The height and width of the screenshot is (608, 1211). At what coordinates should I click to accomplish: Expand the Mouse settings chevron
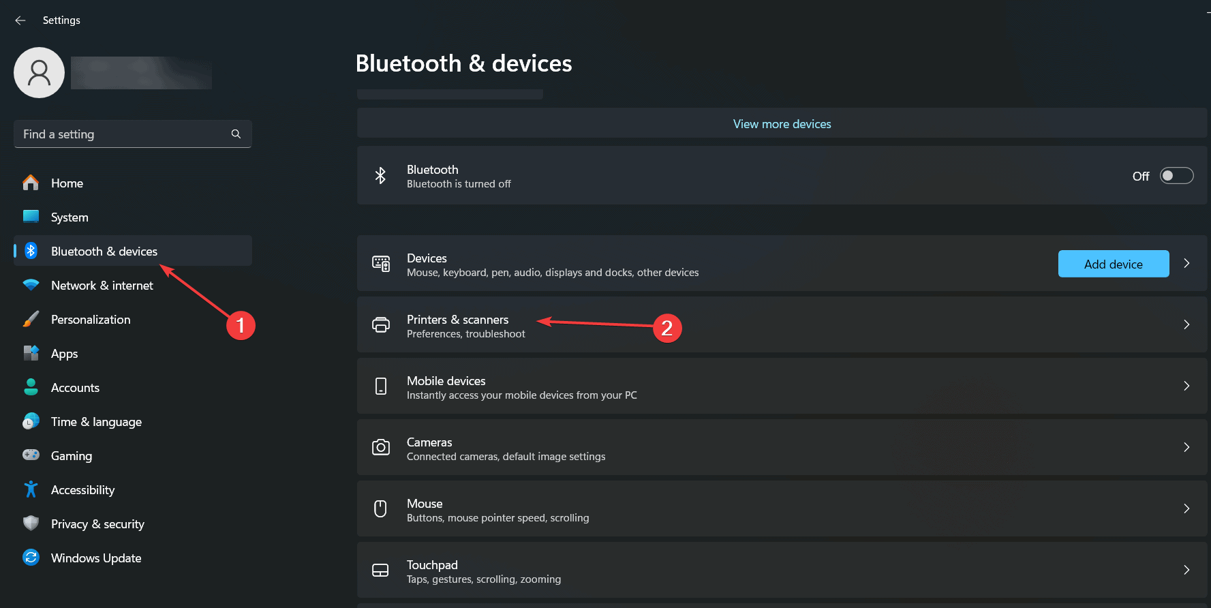click(1186, 508)
